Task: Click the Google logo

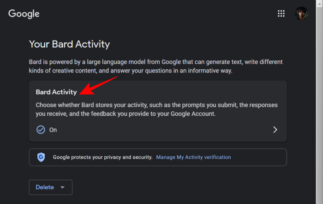Action: pos(24,14)
